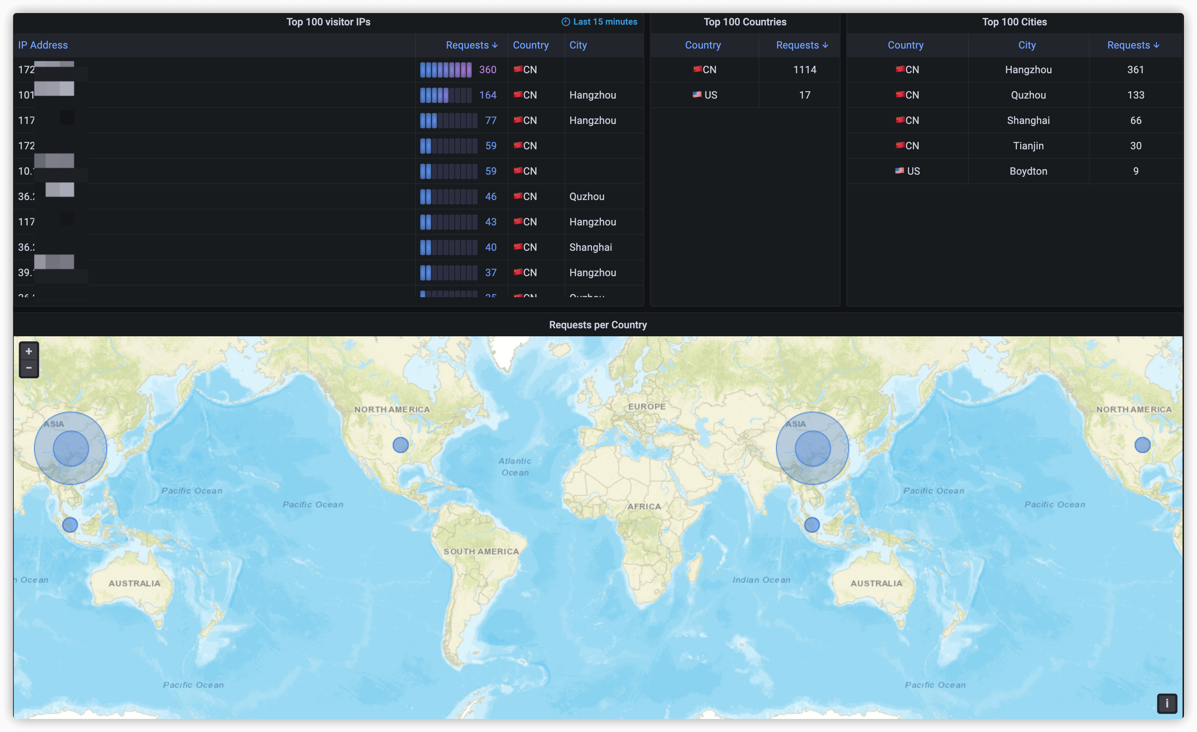Open the map info button

click(x=1167, y=703)
